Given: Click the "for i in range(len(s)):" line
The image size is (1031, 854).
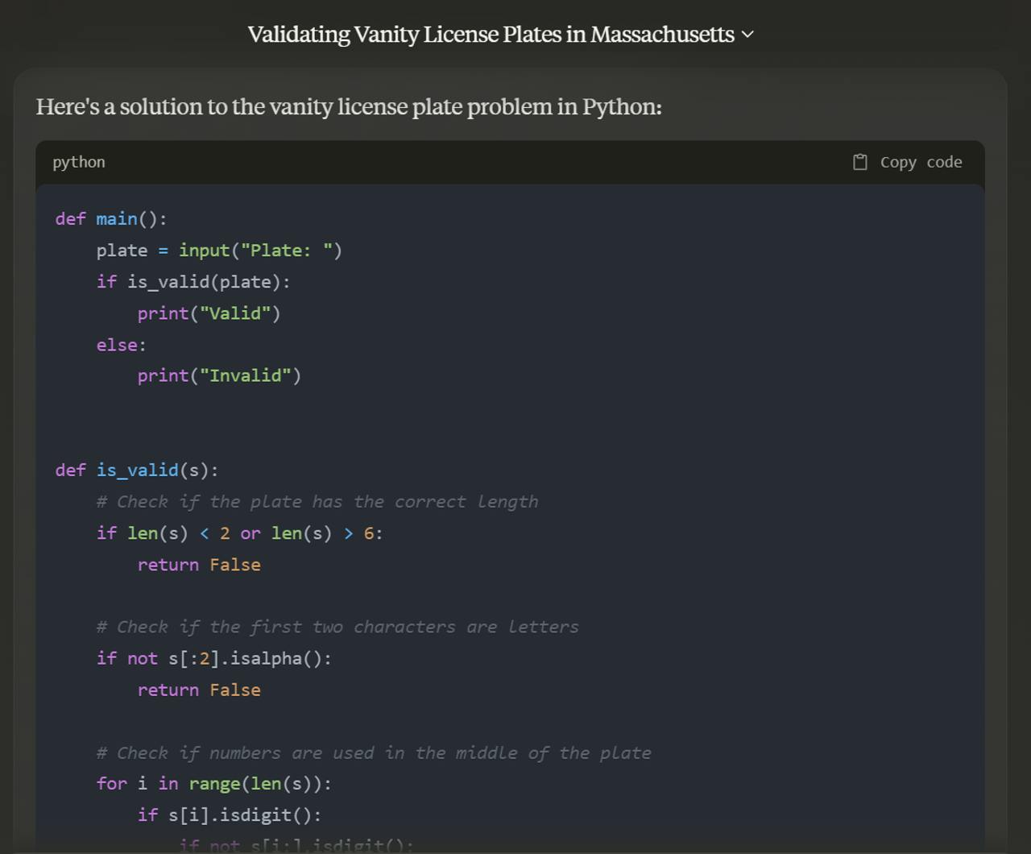Looking at the screenshot, I should pyautogui.click(x=214, y=784).
